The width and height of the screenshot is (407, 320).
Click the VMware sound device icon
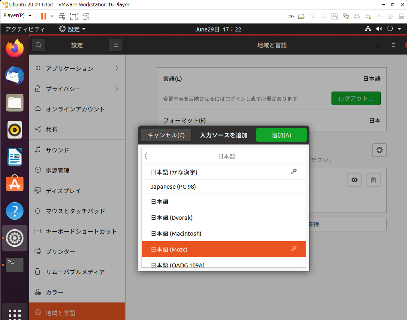coord(368,16)
